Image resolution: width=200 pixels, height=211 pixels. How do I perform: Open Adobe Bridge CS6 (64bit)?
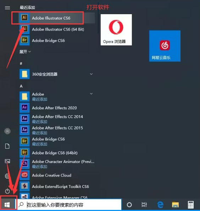tap(57, 153)
